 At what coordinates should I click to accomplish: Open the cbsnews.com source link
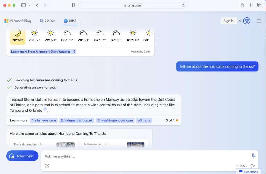pos(43,120)
